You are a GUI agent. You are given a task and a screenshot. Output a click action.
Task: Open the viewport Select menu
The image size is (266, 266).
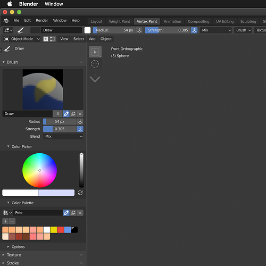click(79, 39)
